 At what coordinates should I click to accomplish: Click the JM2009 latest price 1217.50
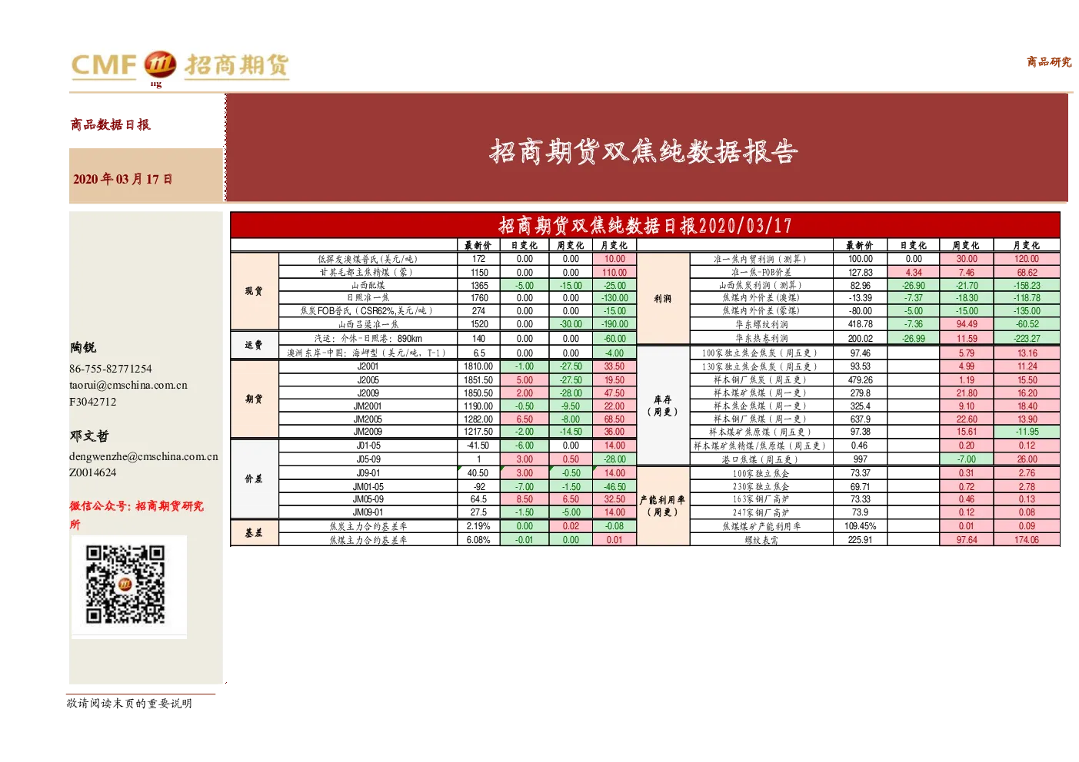(x=478, y=432)
